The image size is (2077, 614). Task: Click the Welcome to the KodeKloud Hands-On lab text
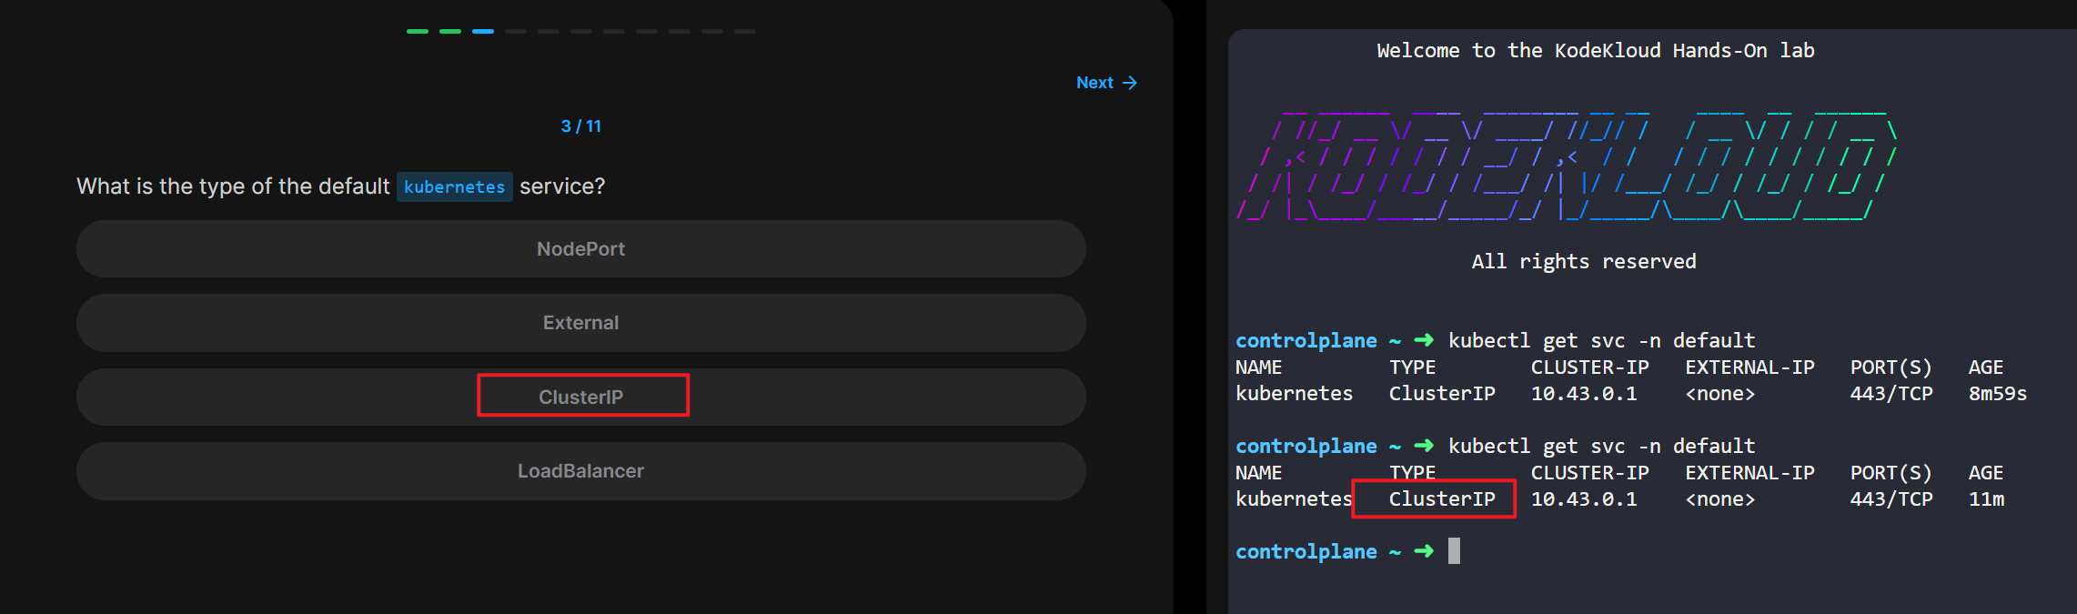click(x=1595, y=51)
